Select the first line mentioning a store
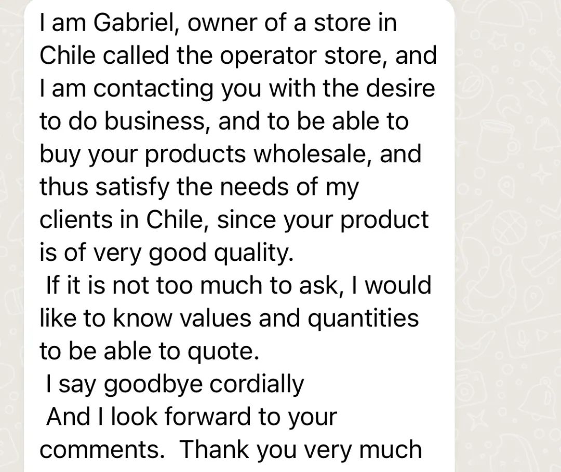The width and height of the screenshot is (561, 472). [218, 23]
